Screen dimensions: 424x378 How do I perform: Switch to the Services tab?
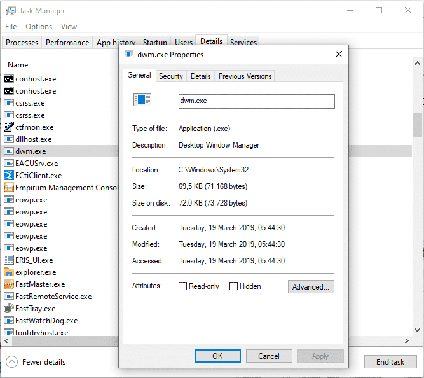point(243,41)
